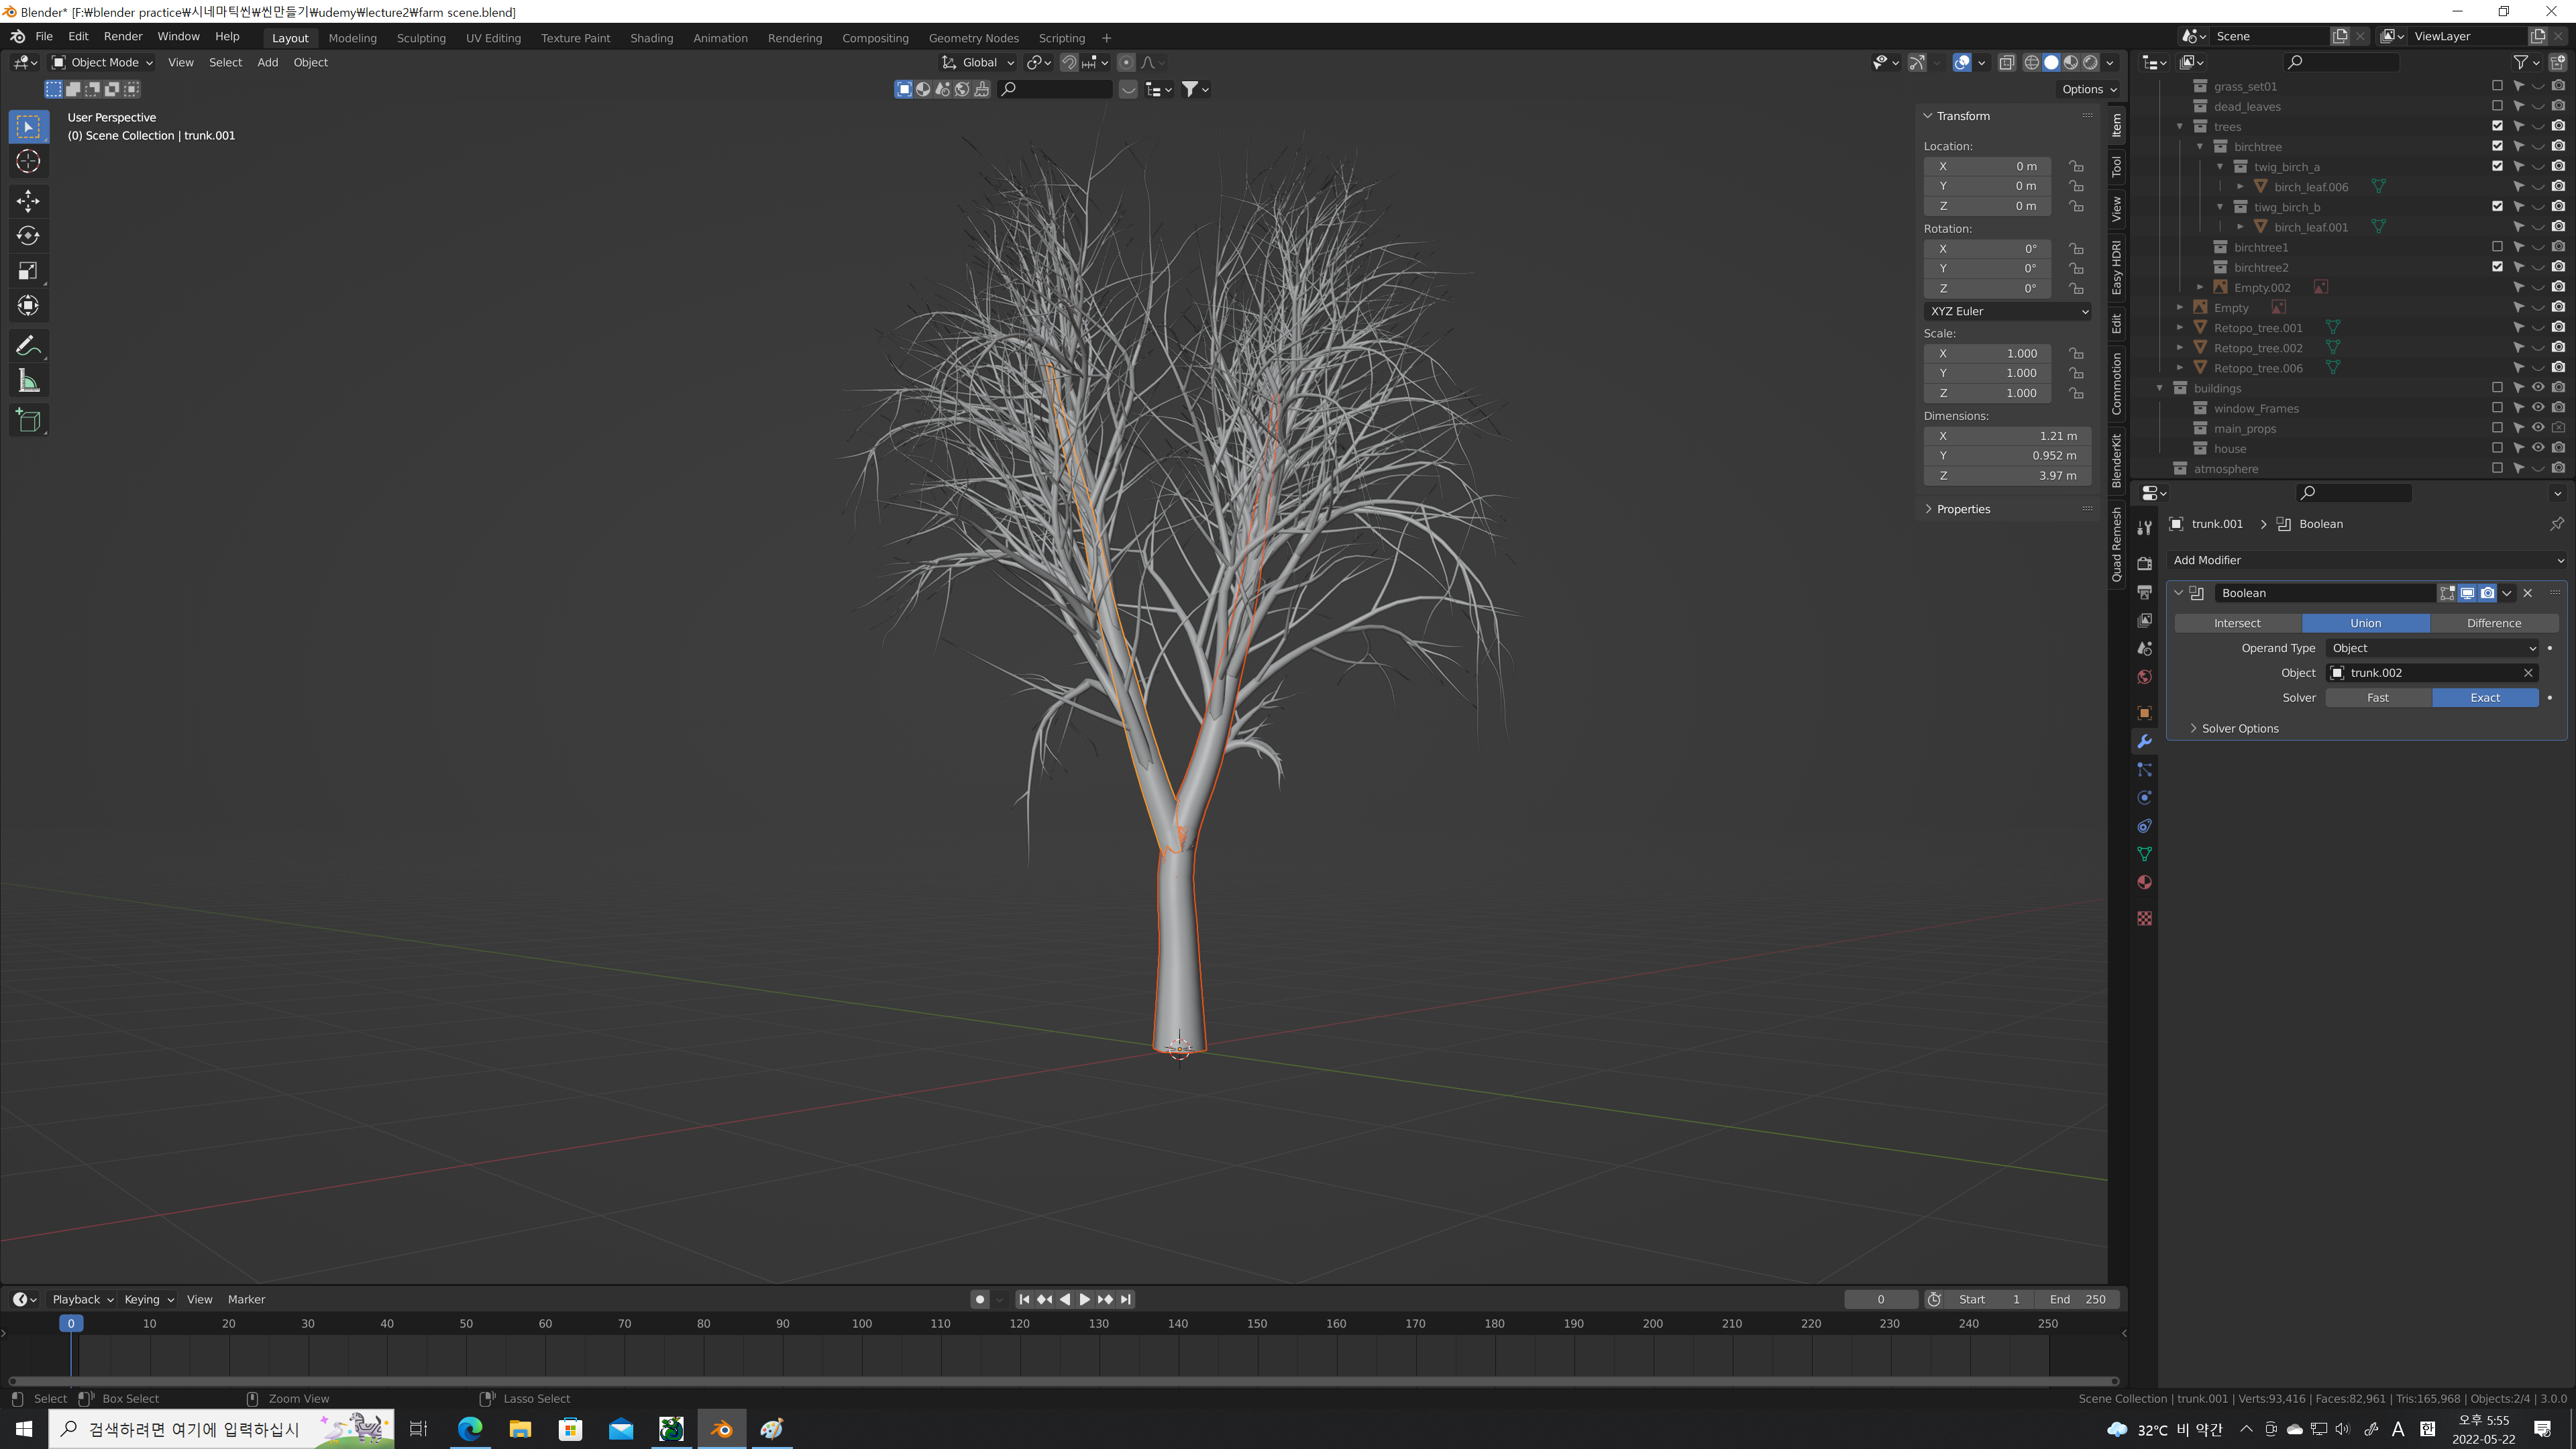The width and height of the screenshot is (2576, 1449).
Task: Select the Rotate tool
Action: [x=28, y=236]
